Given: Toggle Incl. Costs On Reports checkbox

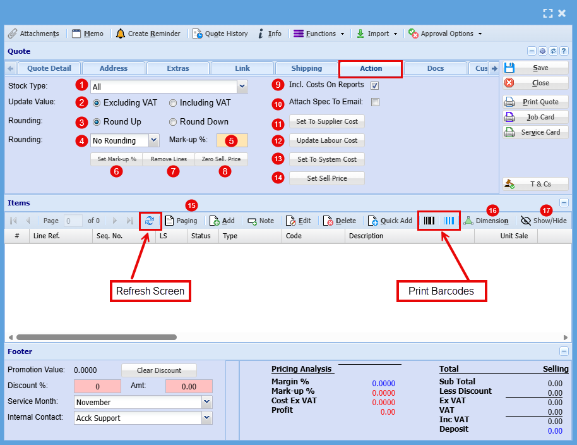Looking at the screenshot, I should click(x=374, y=85).
